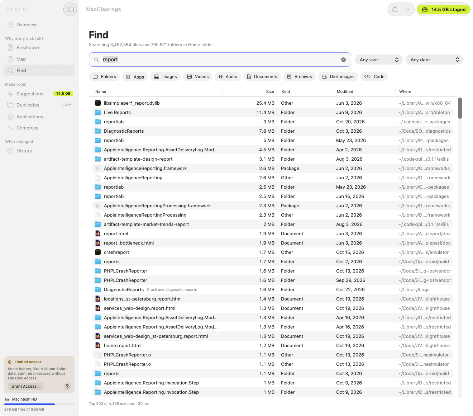Toggle the Documents filter chip

point(262,77)
